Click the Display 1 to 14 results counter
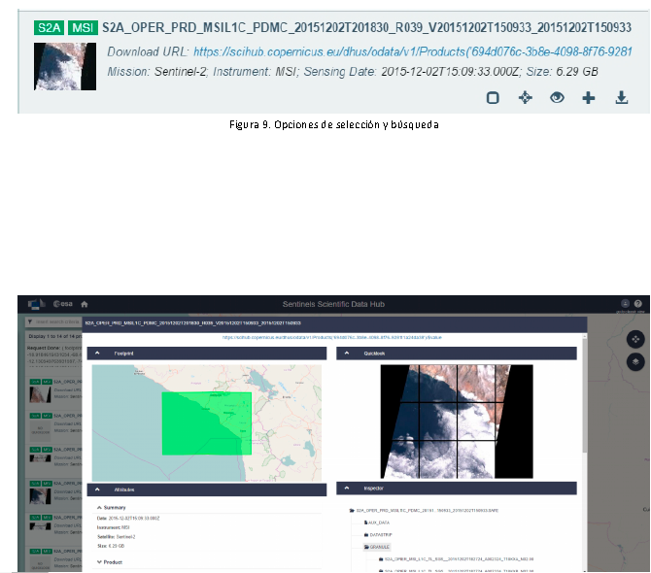Viewport: 651px width, 573px height. click(x=54, y=336)
